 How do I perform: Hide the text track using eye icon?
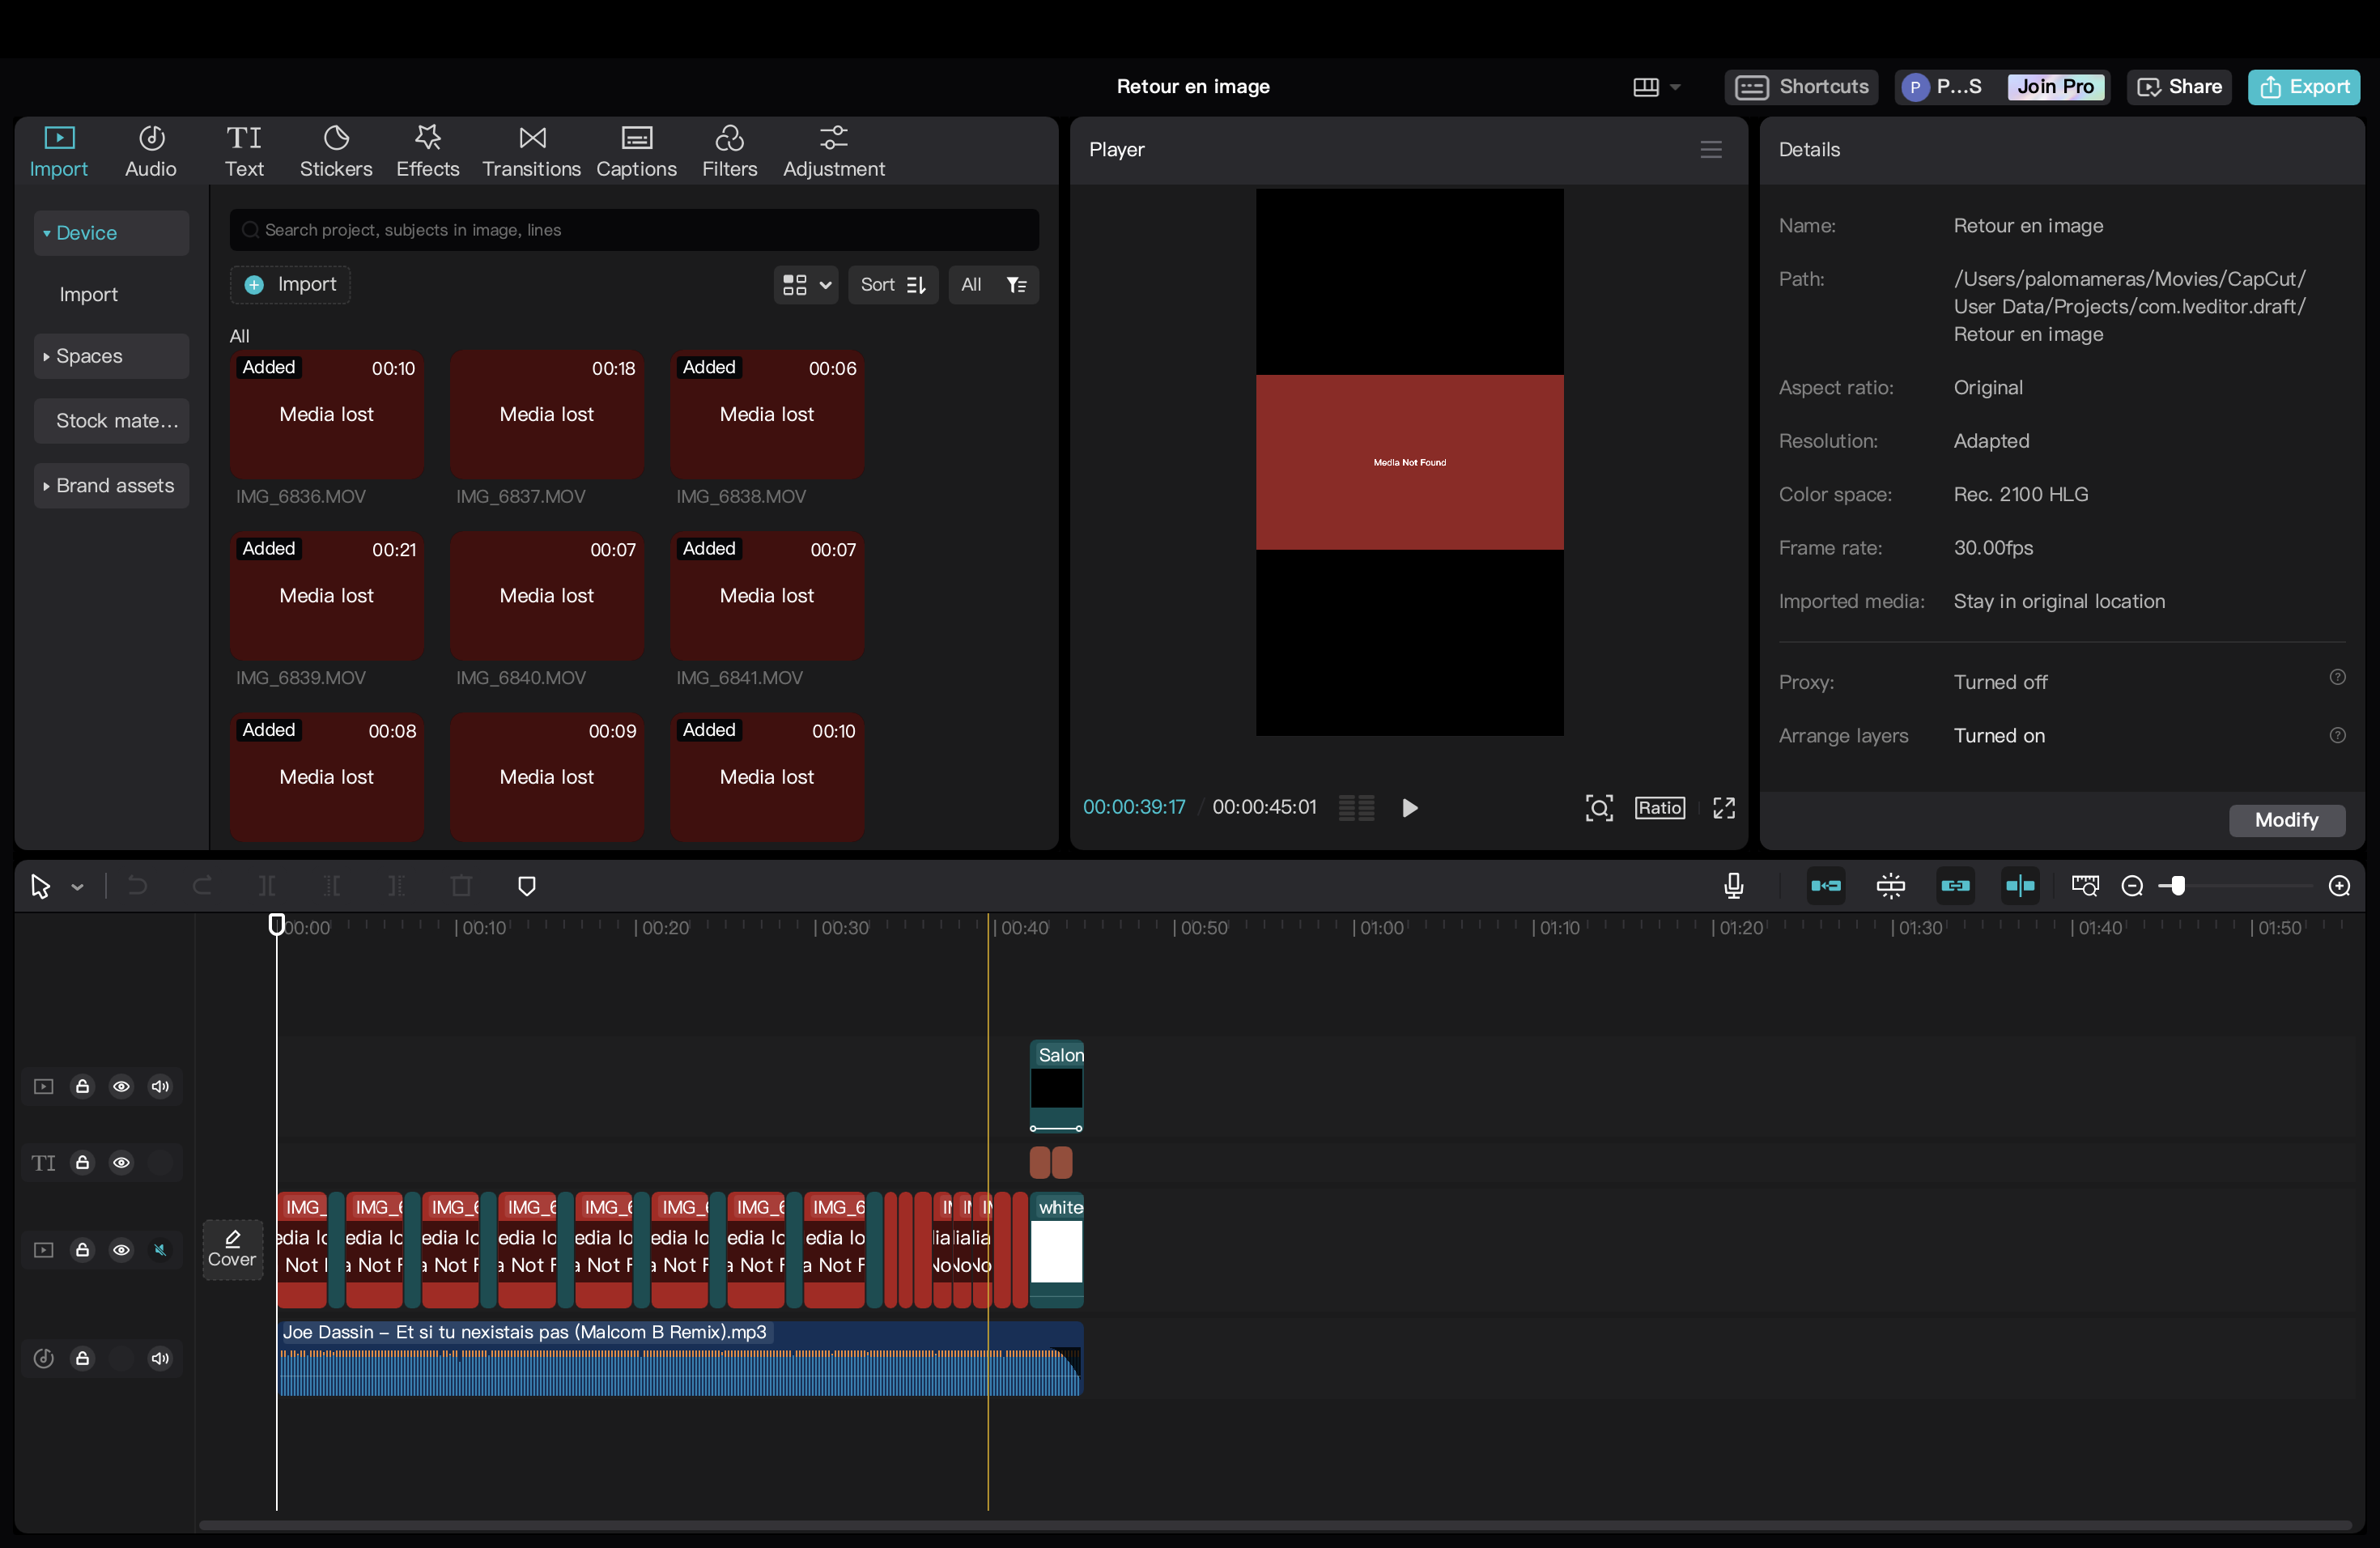tap(121, 1163)
